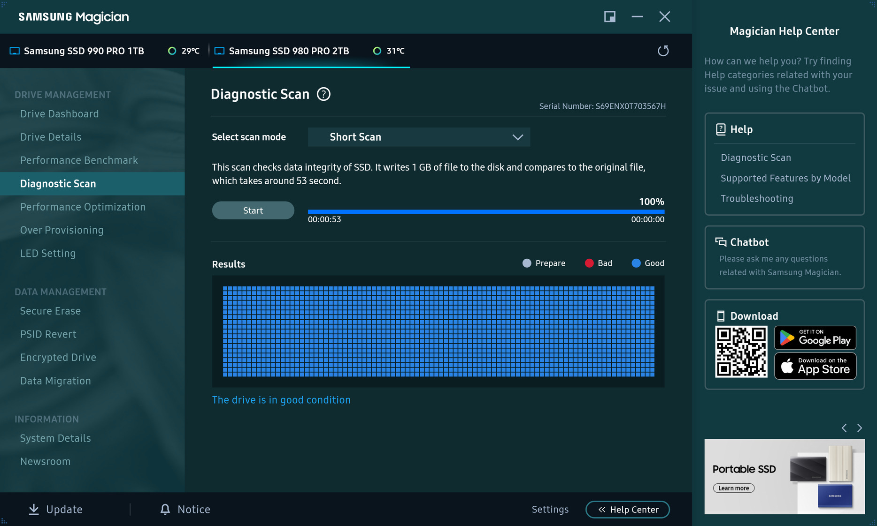877x526 pixels.
Task: Click the Portable SSD banner image
Action: pyautogui.click(x=785, y=476)
